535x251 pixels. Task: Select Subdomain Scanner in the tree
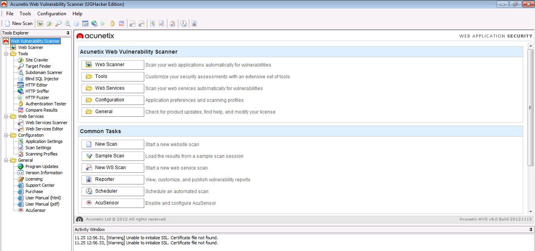click(x=44, y=72)
